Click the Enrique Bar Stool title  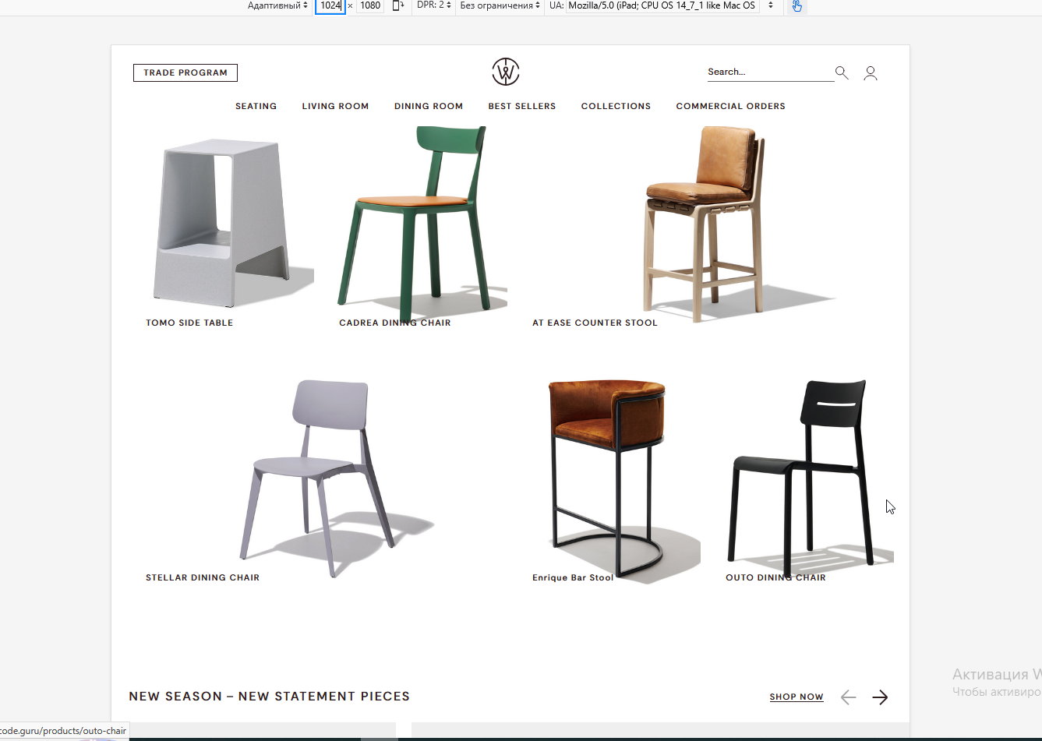(x=573, y=577)
